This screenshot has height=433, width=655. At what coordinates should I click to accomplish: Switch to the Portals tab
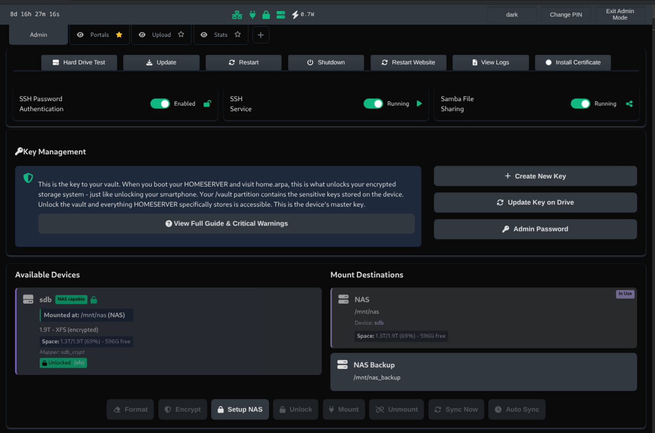click(99, 35)
